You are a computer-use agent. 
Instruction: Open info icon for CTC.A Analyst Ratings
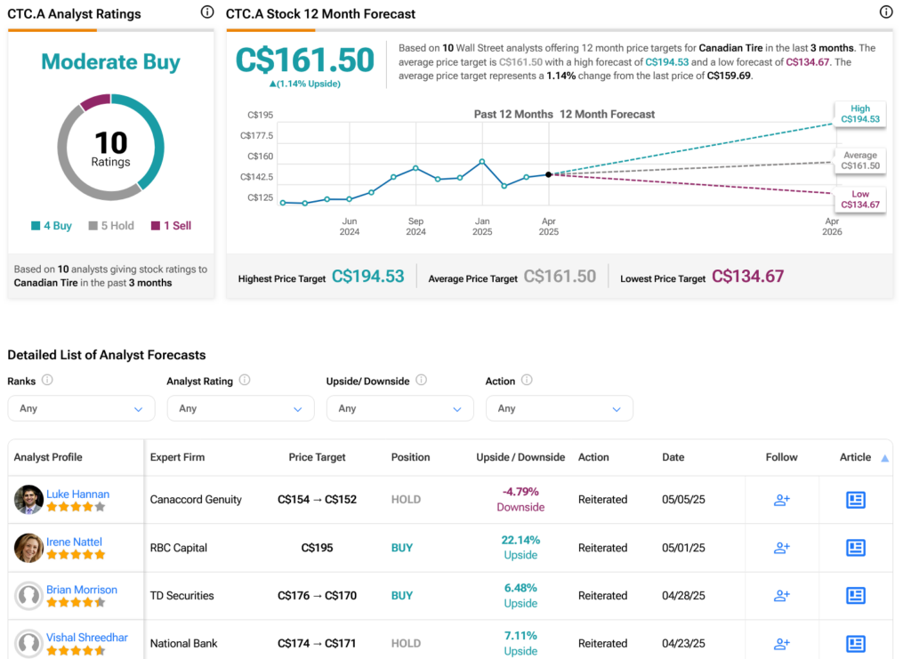tap(206, 12)
